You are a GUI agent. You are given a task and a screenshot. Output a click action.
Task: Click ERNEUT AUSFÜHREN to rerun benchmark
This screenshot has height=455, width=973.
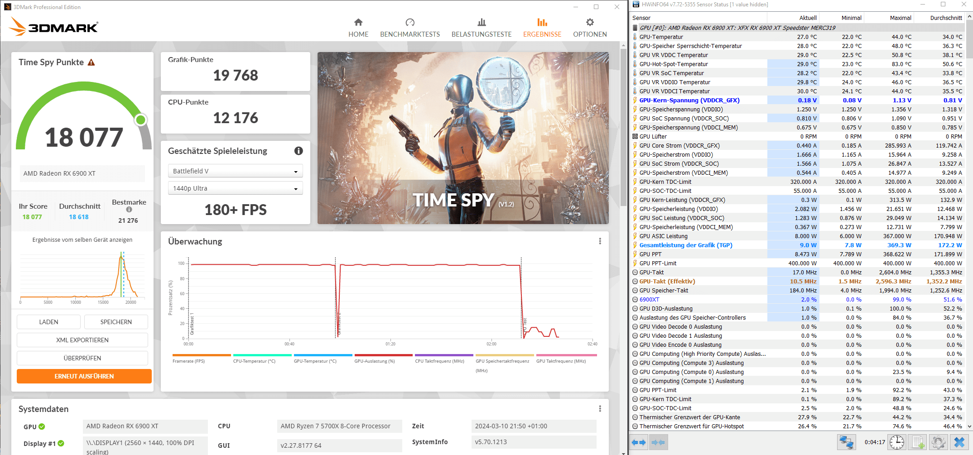tap(84, 376)
